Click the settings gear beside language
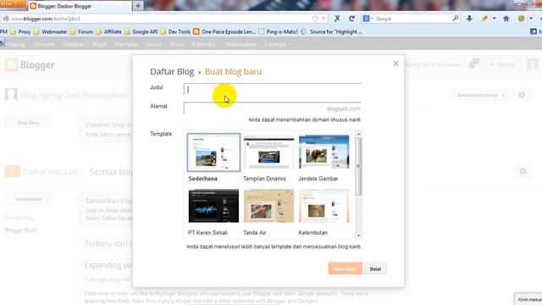542x305 pixels. tap(522, 95)
